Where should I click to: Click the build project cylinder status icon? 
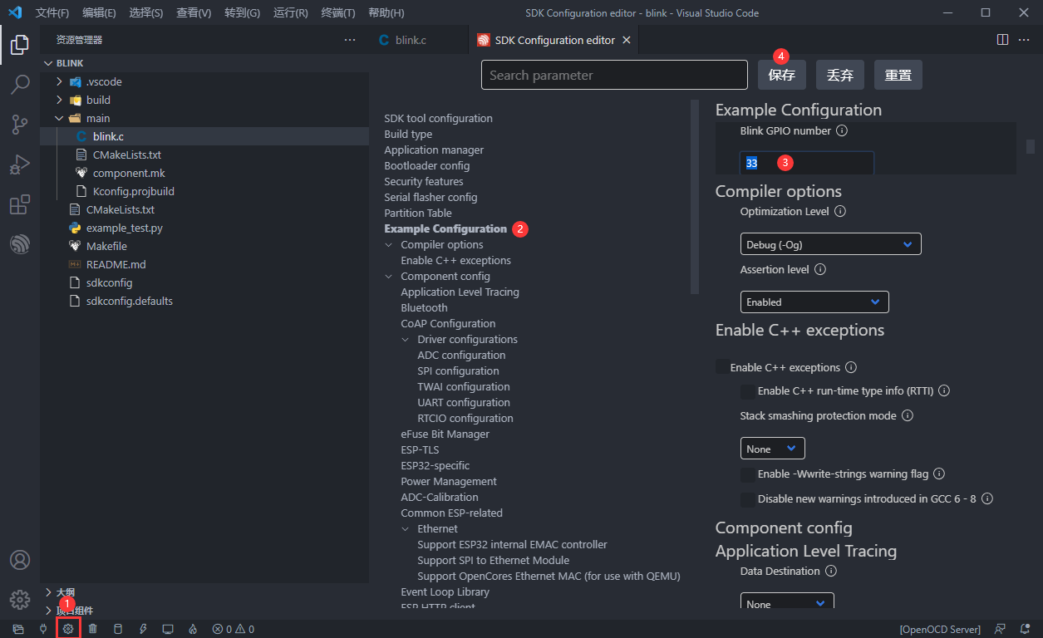pos(118,629)
